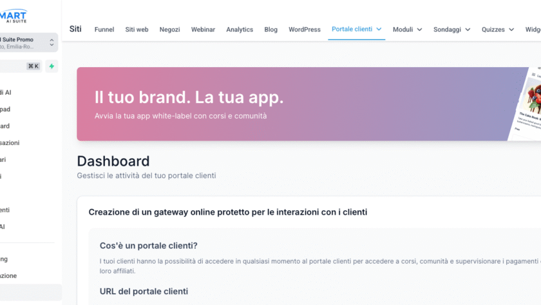The height and width of the screenshot is (305, 541).
Task: Go to the Negozi tab
Action: click(170, 30)
